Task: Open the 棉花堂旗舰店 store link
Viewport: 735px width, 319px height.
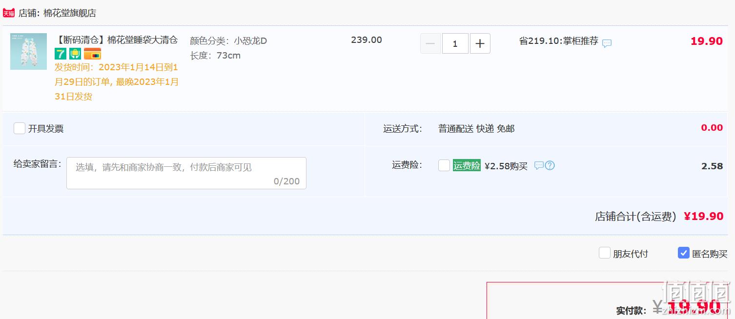Action: click(70, 13)
